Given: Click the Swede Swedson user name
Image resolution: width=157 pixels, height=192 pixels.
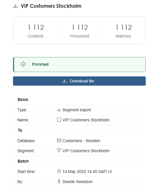Looking at the screenshot, I should (x=77, y=182).
